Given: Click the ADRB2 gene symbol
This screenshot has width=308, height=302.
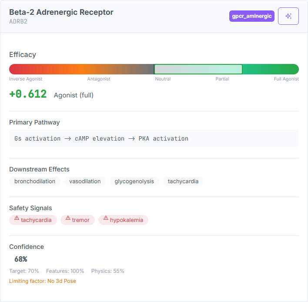Looking at the screenshot, I should (18, 21).
